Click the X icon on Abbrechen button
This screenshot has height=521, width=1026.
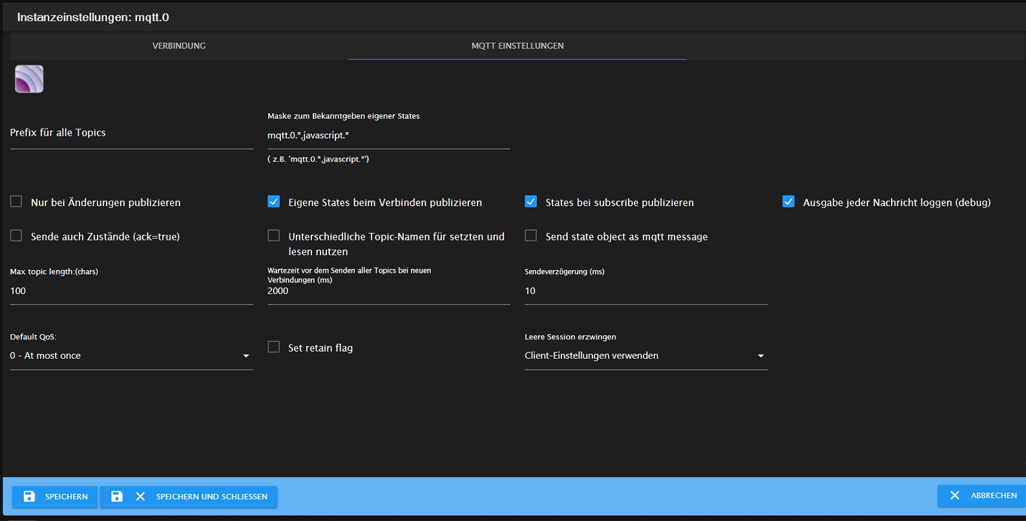click(x=954, y=495)
